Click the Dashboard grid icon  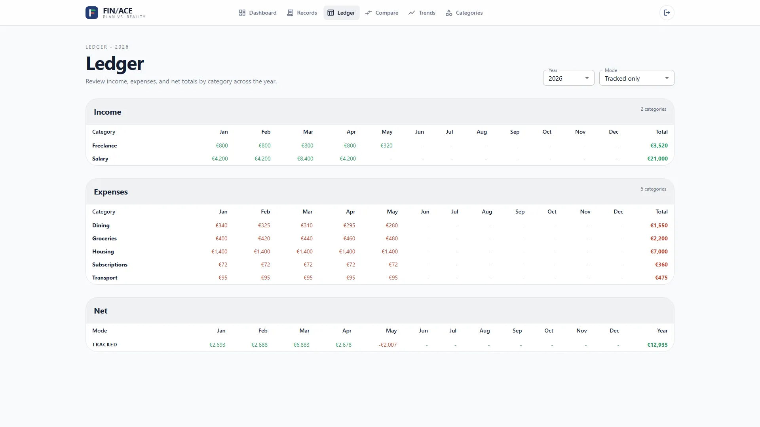[242, 13]
